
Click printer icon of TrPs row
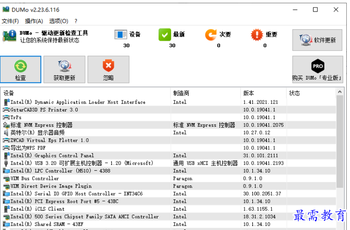6,118
